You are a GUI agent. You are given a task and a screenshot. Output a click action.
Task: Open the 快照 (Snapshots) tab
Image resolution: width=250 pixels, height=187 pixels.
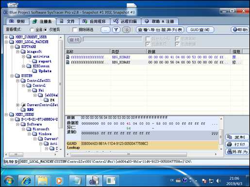17,21
